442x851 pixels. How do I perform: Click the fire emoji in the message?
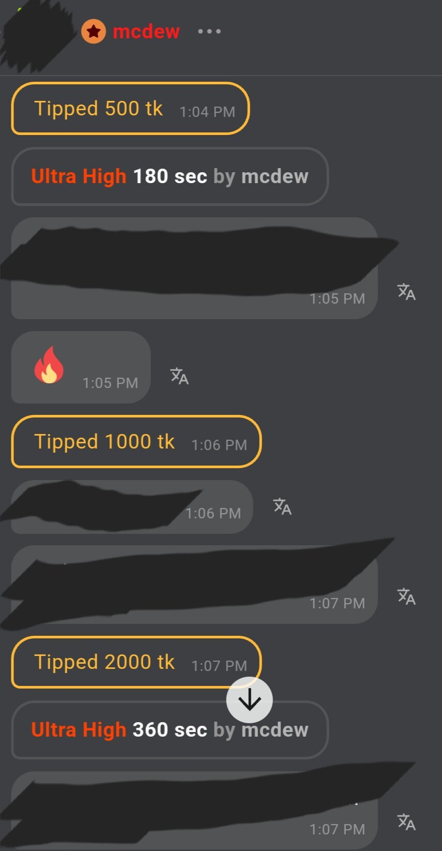[49, 365]
